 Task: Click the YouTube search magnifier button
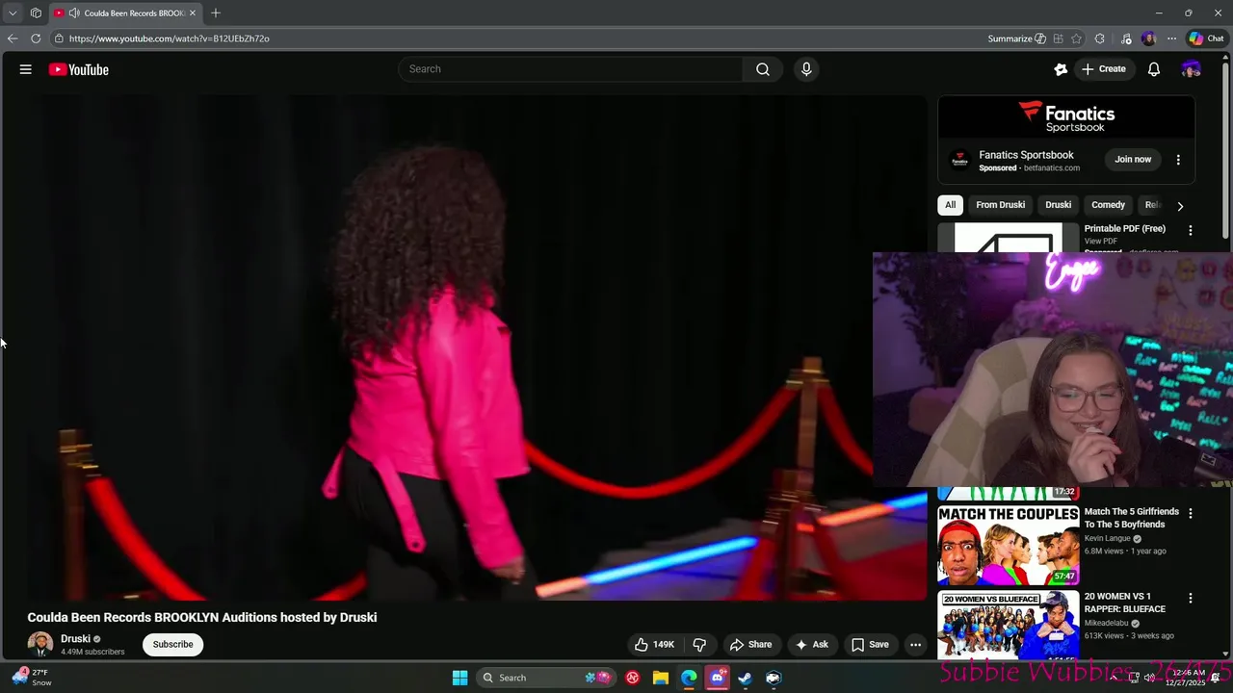[763, 69]
